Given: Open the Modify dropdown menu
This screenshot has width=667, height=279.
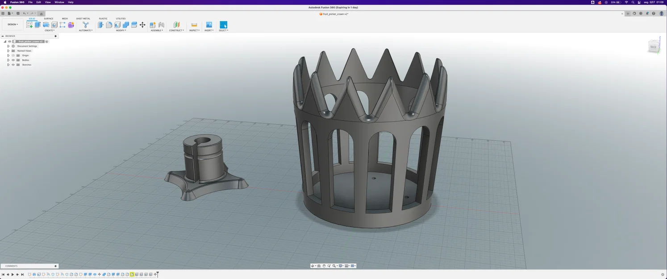Looking at the screenshot, I should coord(121,30).
